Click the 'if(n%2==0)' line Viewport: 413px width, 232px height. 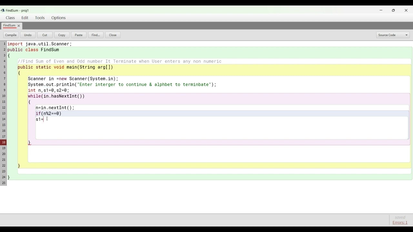tap(49, 113)
